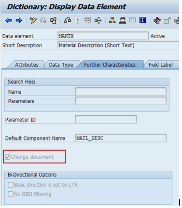
Task: Select the Further Characteristics tab
Action: 110,65
